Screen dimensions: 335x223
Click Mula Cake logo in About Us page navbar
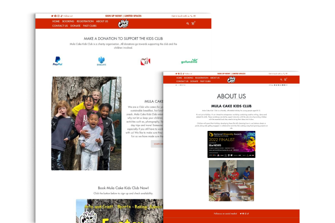231,80
